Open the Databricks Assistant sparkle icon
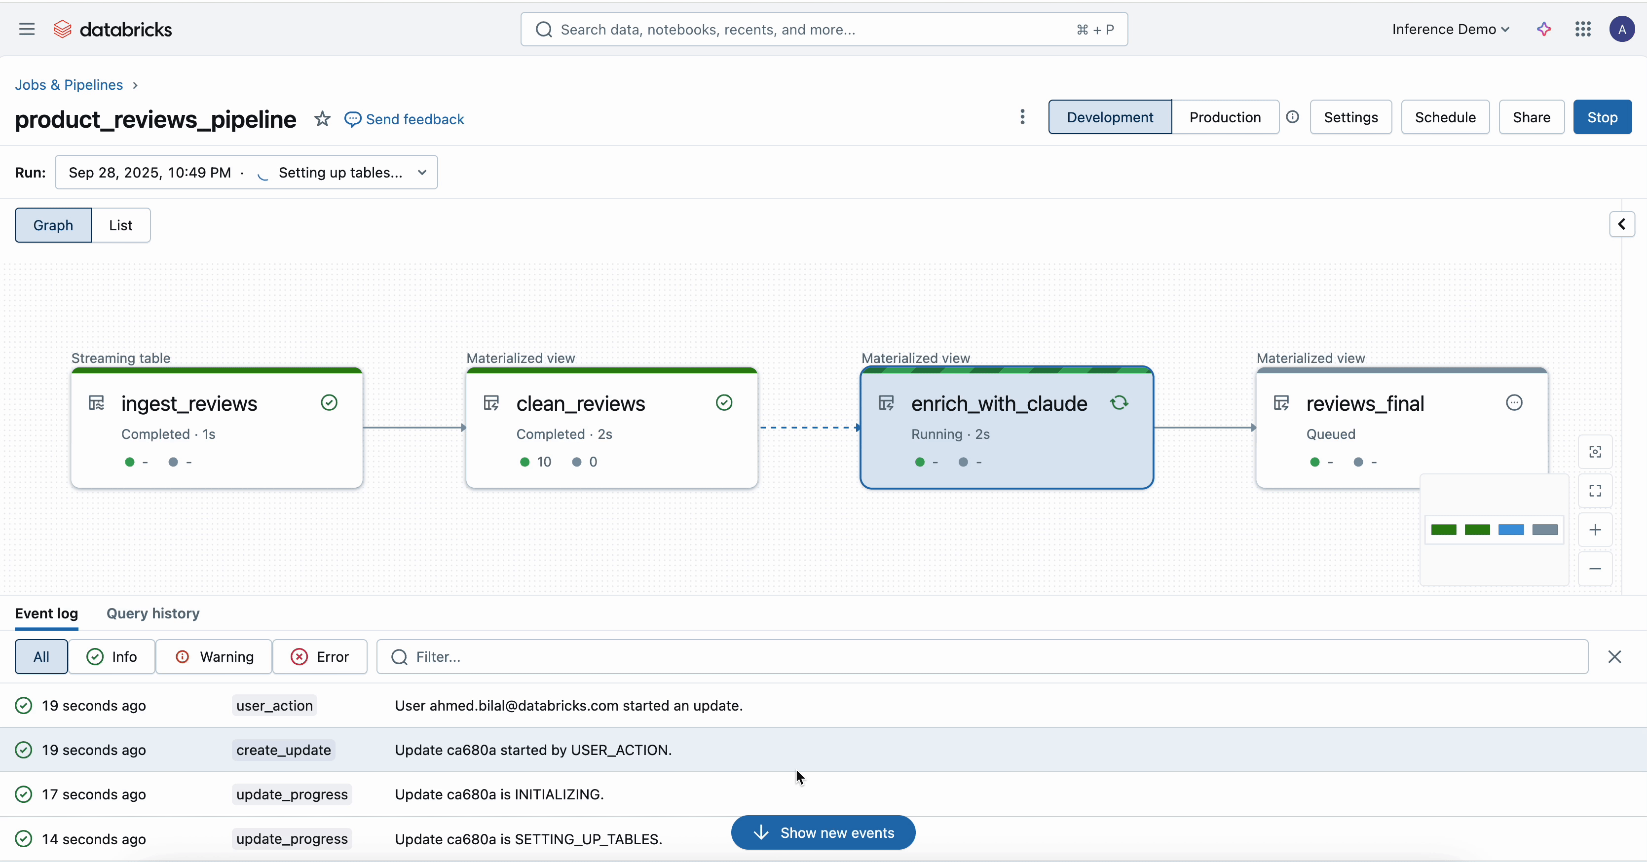Viewport: 1647px width, 862px height. pyautogui.click(x=1544, y=30)
